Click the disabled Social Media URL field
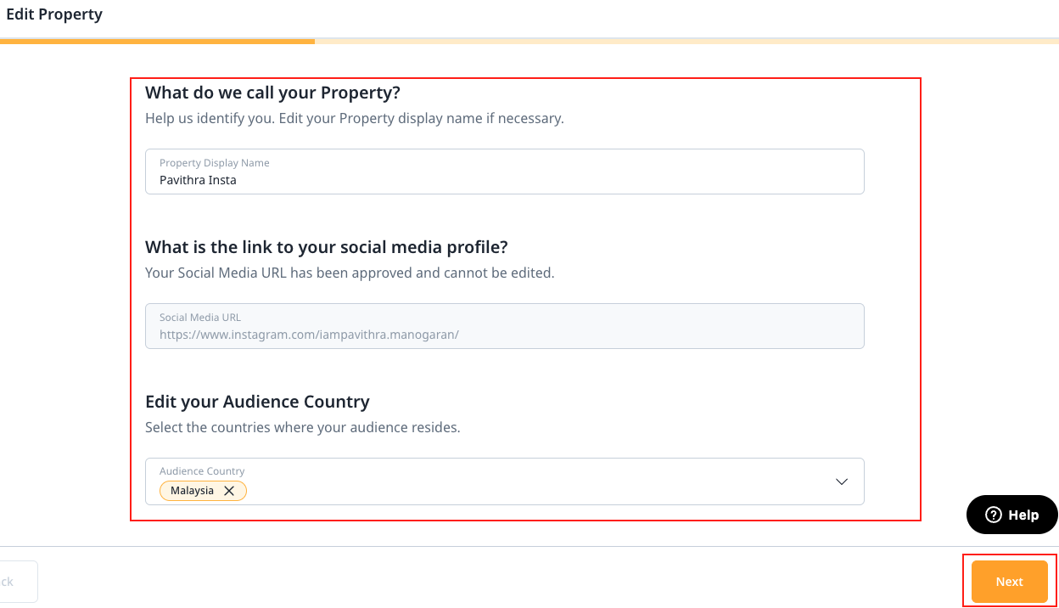1059x608 pixels. pyautogui.click(x=504, y=326)
